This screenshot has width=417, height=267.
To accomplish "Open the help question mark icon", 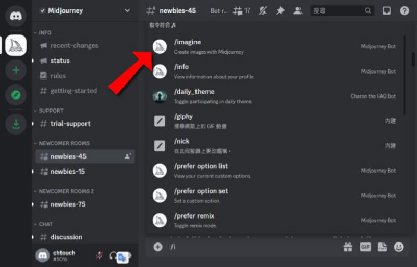I will tap(404, 10).
